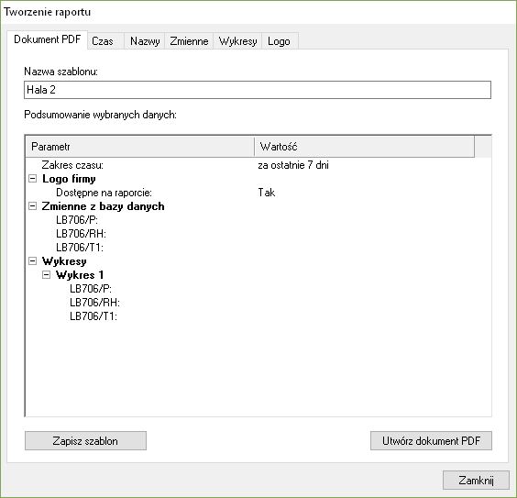Focus the Nazwa szablonu input field
Image resolution: width=517 pixels, height=498 pixels.
click(x=258, y=90)
